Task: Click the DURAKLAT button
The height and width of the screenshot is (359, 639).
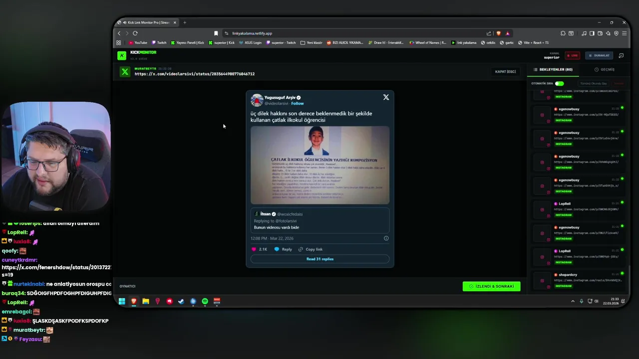Action: [599, 55]
